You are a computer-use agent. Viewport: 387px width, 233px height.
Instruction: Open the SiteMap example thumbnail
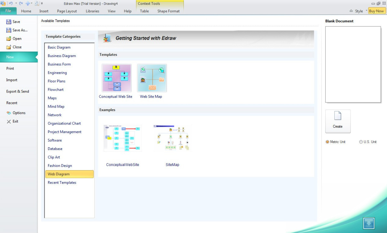coord(172,138)
